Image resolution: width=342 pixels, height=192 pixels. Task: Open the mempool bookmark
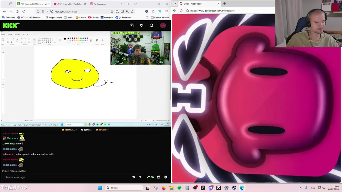tap(107, 18)
